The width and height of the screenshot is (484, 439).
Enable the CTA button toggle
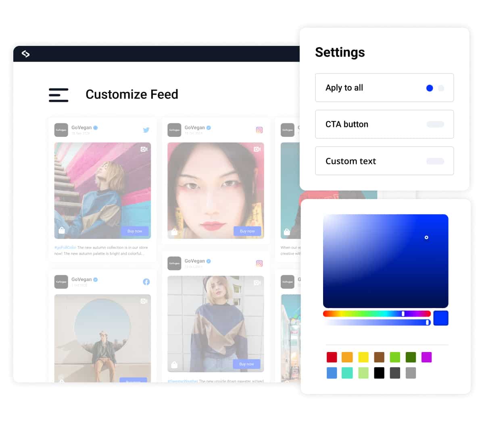tap(435, 124)
